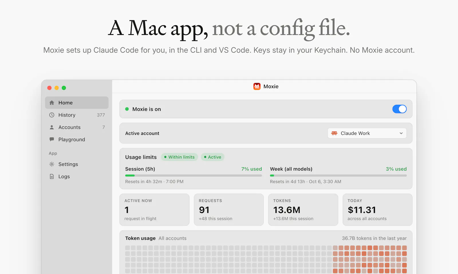Click the '7% used' session label
Viewport: 458px width, 274px height.
(252, 169)
